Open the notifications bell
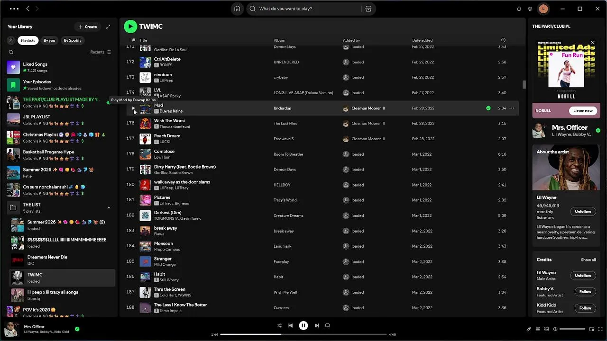The width and height of the screenshot is (607, 341). coord(519,9)
